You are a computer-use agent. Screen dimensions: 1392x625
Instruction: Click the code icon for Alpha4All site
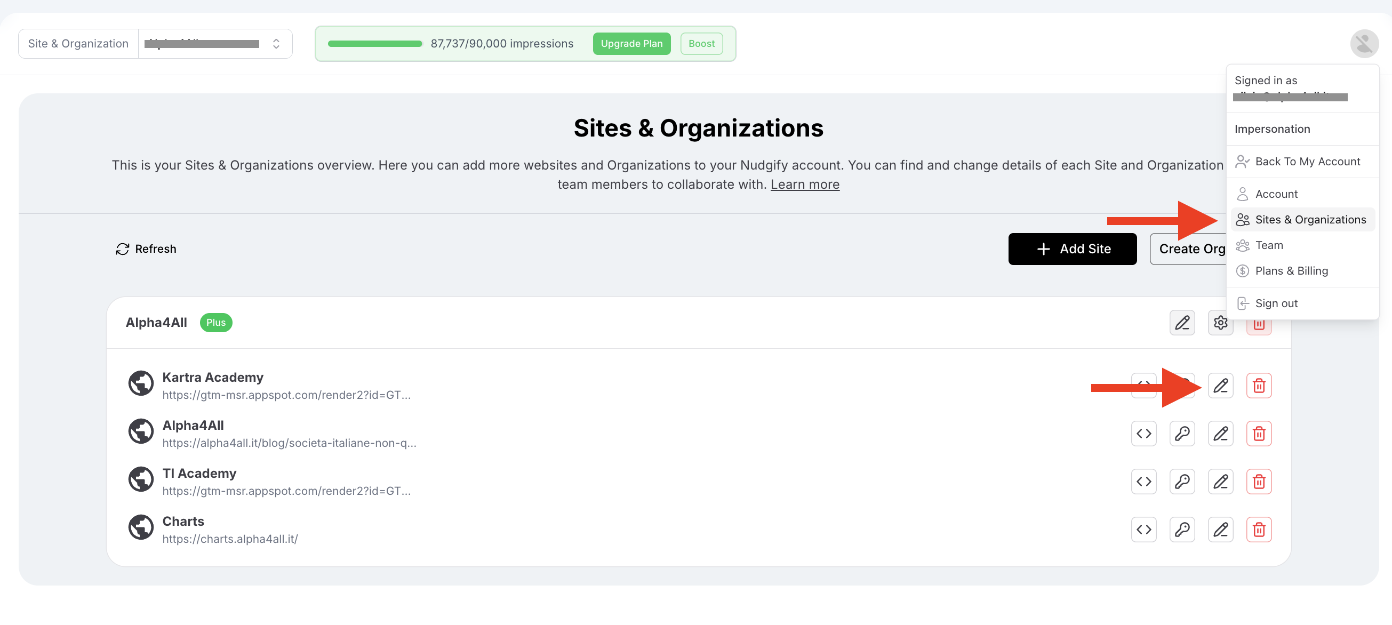point(1143,434)
